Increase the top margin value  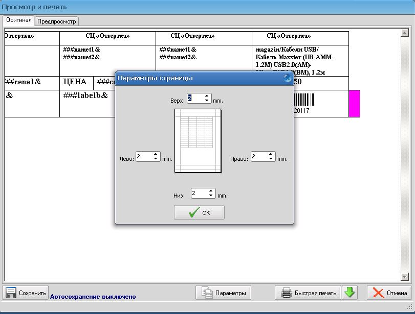(x=207, y=95)
